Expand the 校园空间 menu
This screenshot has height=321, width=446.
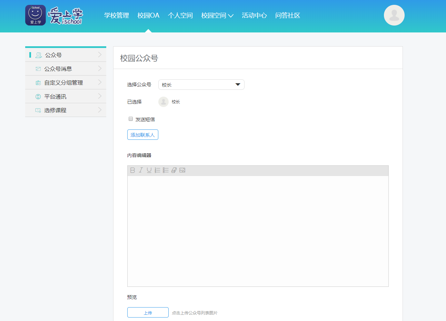click(217, 16)
